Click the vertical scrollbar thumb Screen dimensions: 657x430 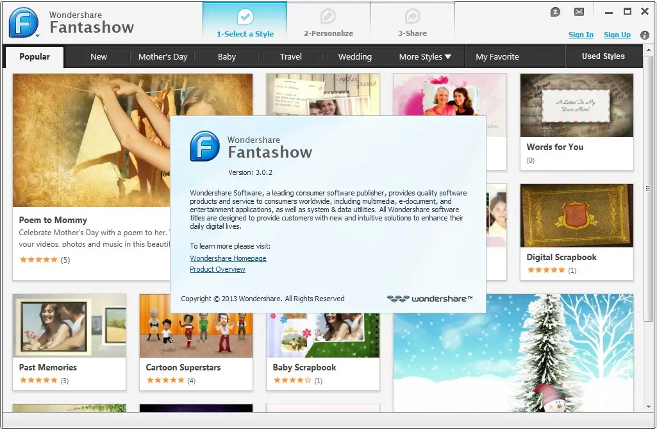tap(648, 188)
